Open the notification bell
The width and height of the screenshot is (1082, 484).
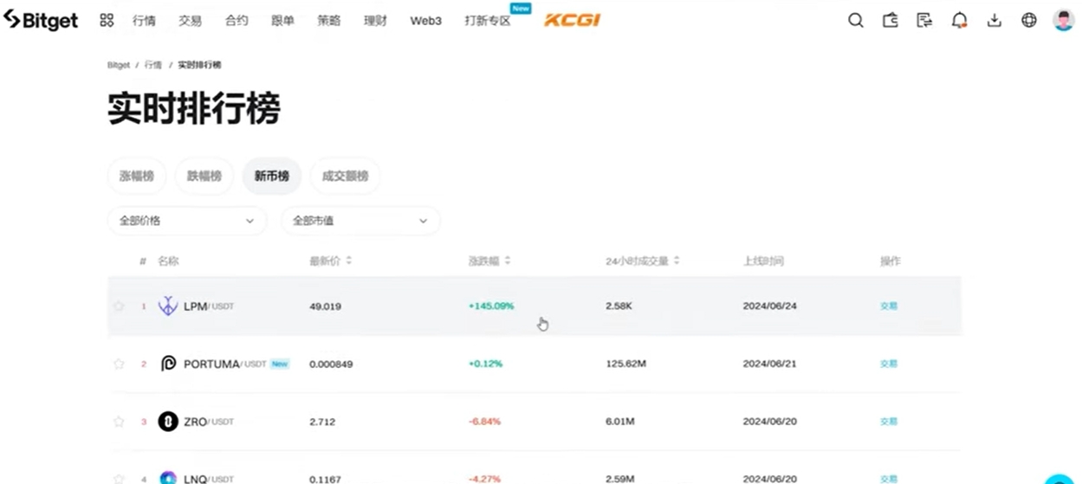959,21
